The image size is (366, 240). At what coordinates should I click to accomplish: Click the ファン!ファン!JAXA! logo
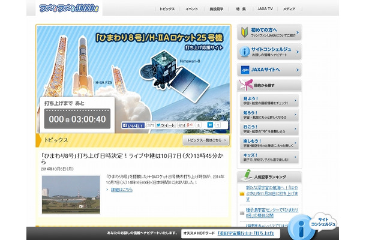[69, 8]
